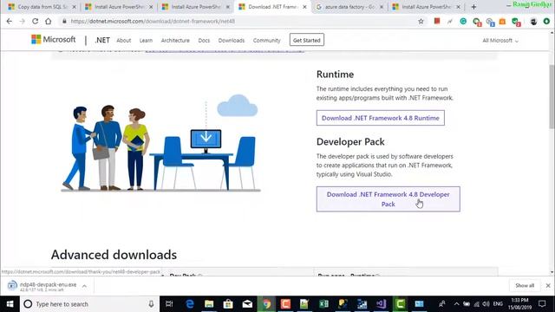Image resolution: width=555 pixels, height=312 pixels.
Task: Click the red square extension icon
Action: point(437,21)
